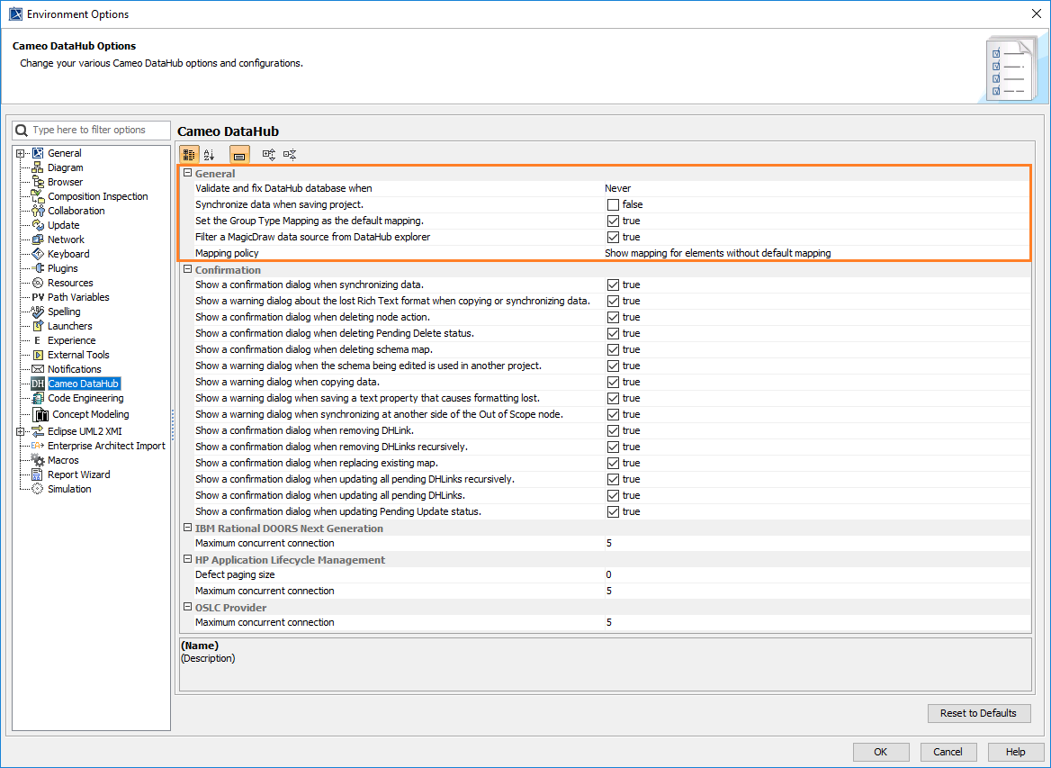Click the Reset to Defaults button

point(979,713)
